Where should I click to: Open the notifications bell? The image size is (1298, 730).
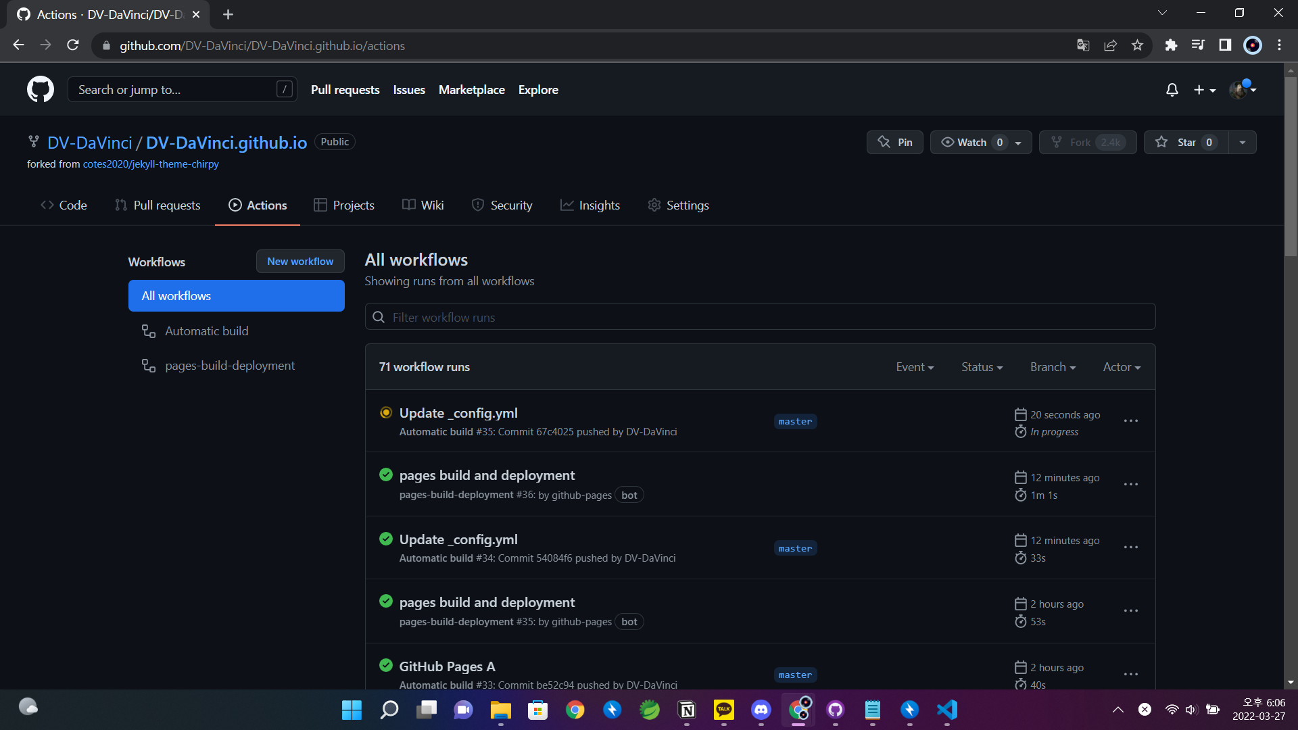tap(1172, 90)
